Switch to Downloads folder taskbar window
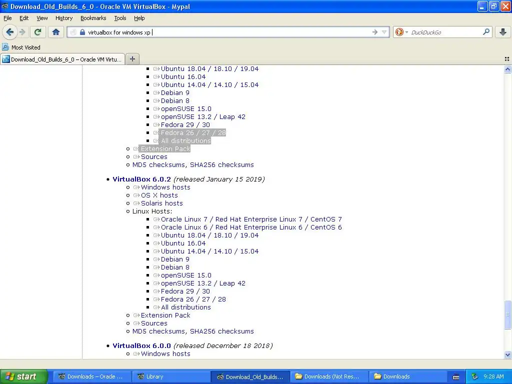 click(408, 376)
